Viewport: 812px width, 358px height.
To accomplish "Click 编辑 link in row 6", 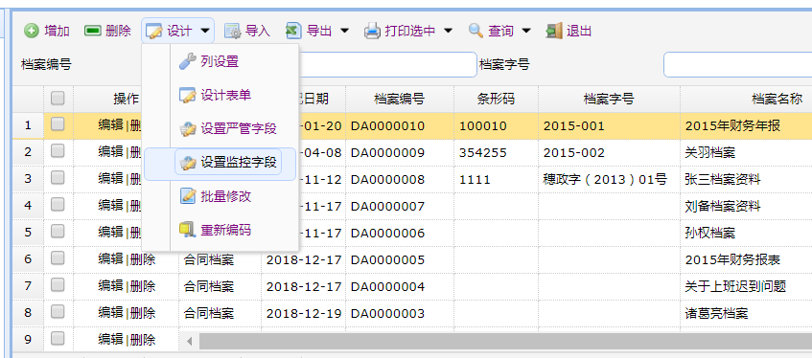I will (x=110, y=259).
